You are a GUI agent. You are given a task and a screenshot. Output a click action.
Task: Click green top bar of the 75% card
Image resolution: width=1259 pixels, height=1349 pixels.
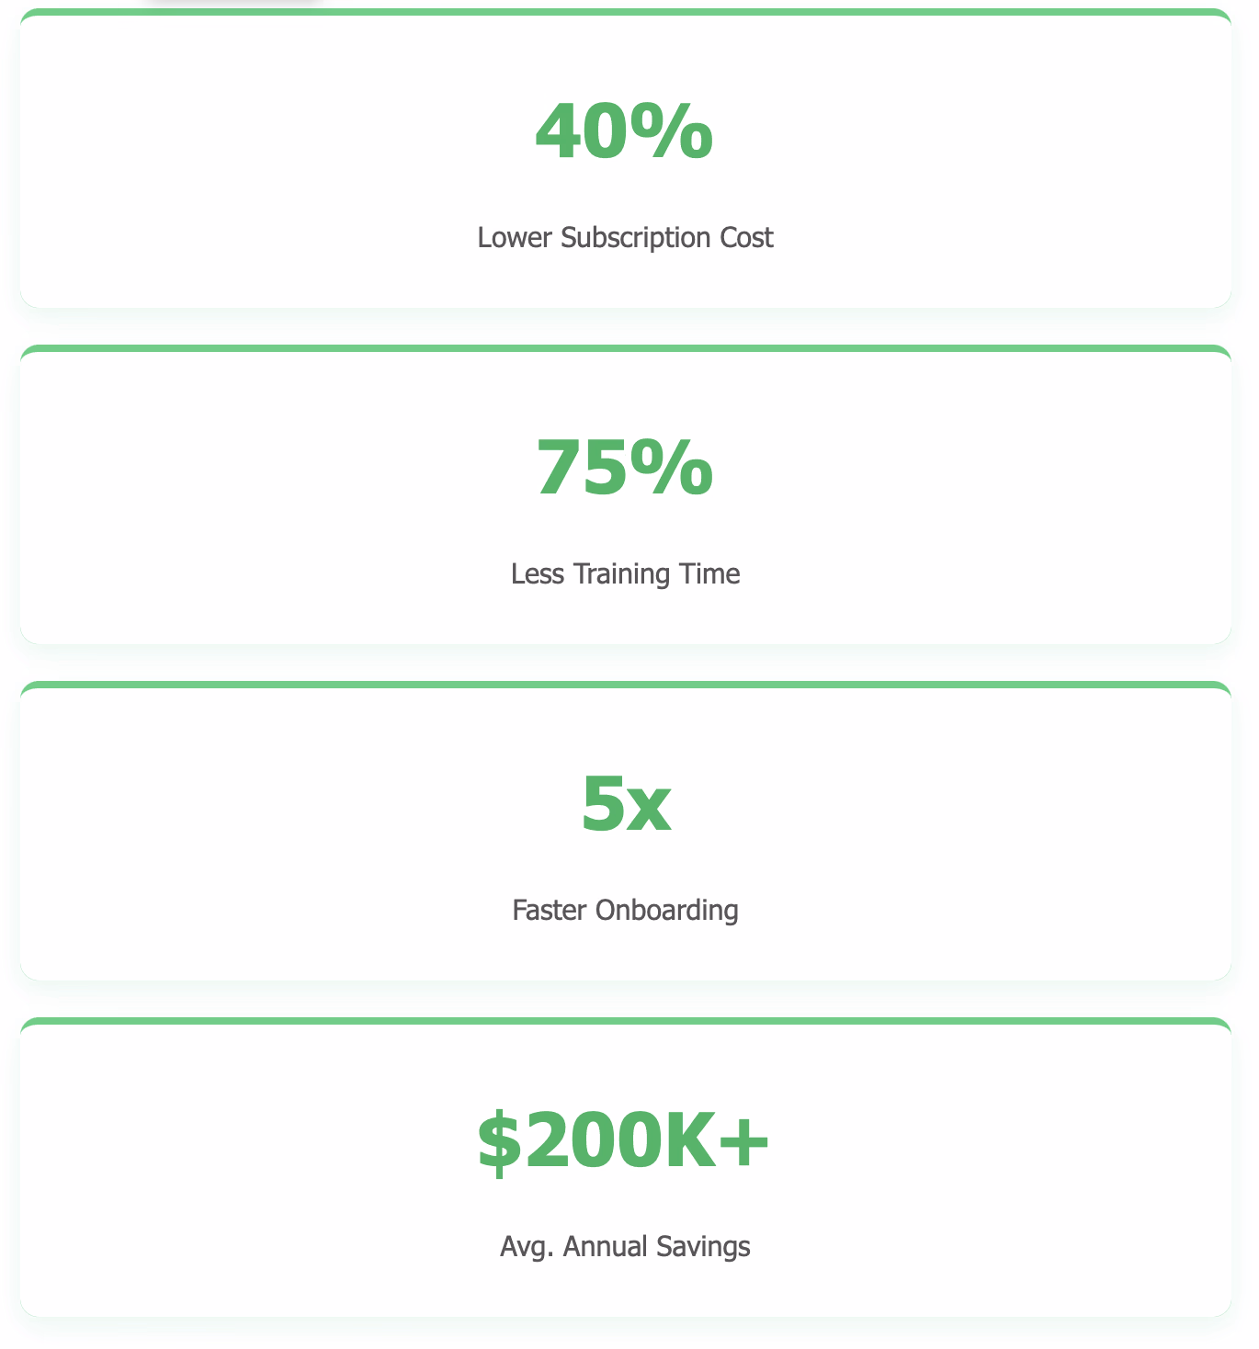[625, 349]
